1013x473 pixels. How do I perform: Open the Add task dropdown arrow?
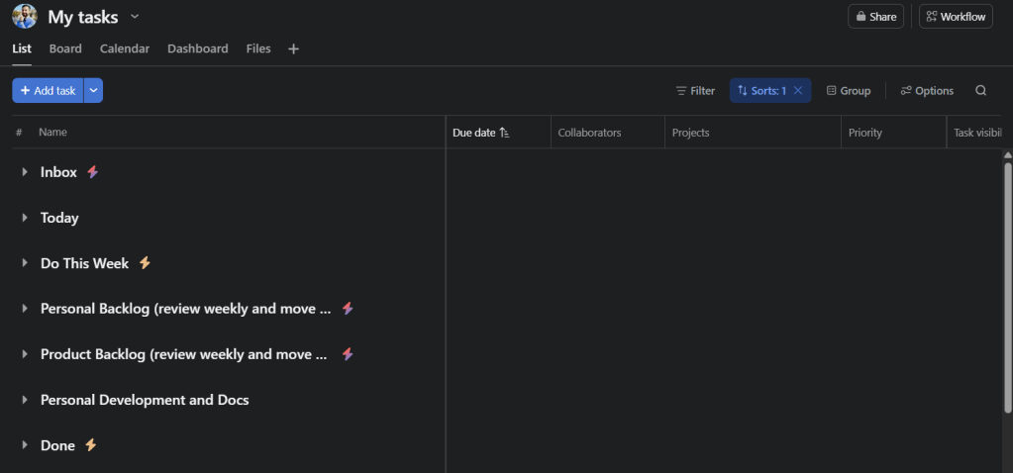tap(93, 91)
